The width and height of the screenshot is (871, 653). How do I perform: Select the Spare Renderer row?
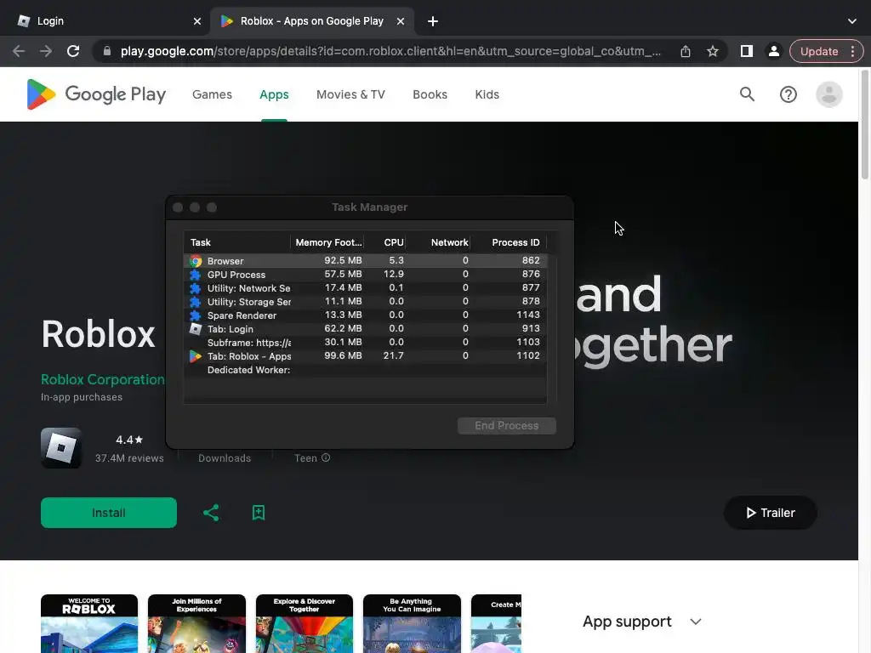point(365,315)
